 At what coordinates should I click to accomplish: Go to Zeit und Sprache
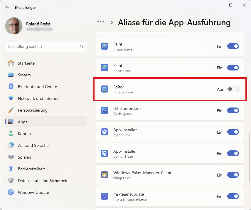tap(46, 145)
